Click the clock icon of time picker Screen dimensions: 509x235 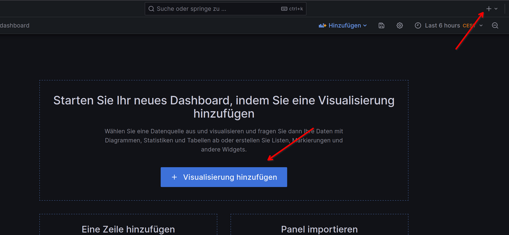[418, 25]
